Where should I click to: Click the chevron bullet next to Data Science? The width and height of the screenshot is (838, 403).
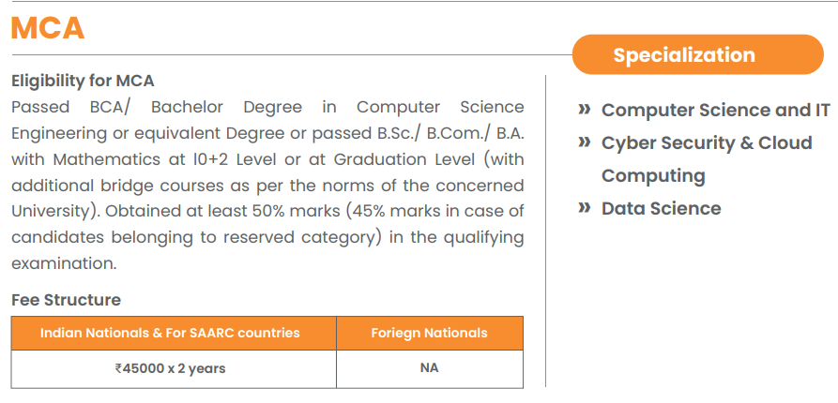585,208
